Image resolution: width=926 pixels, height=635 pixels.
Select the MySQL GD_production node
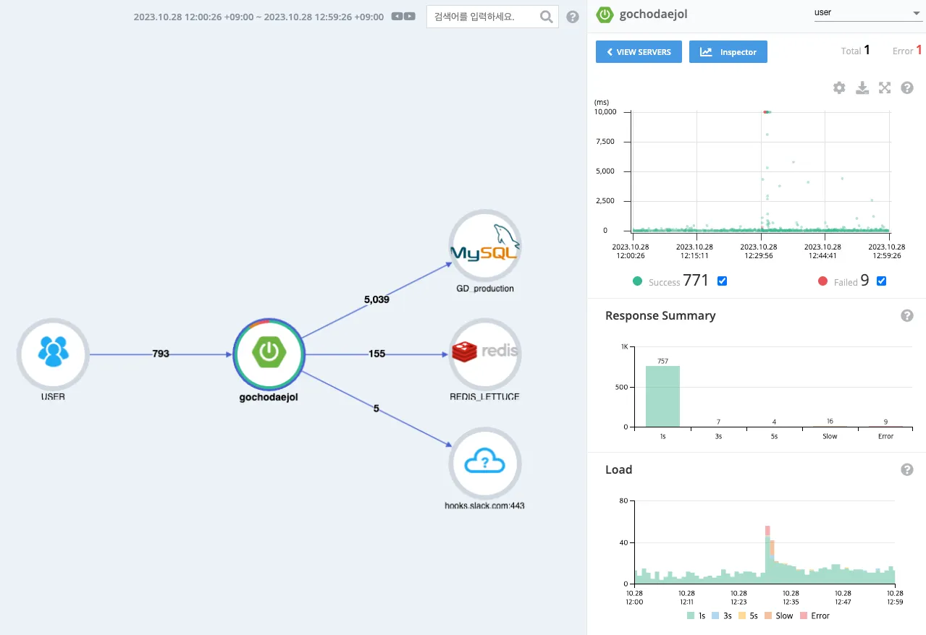(x=484, y=246)
